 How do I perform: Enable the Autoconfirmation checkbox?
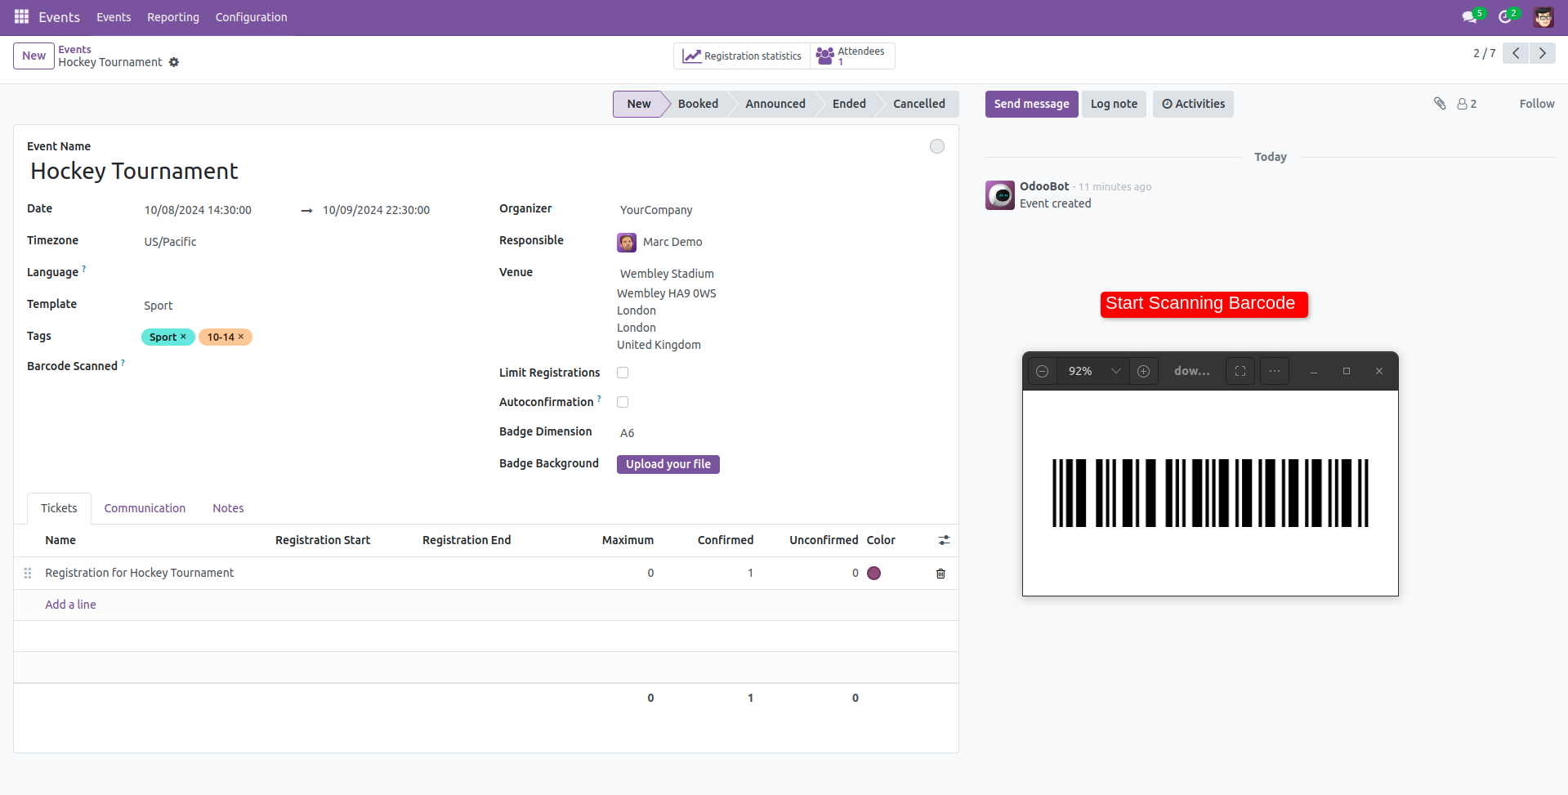(x=623, y=402)
